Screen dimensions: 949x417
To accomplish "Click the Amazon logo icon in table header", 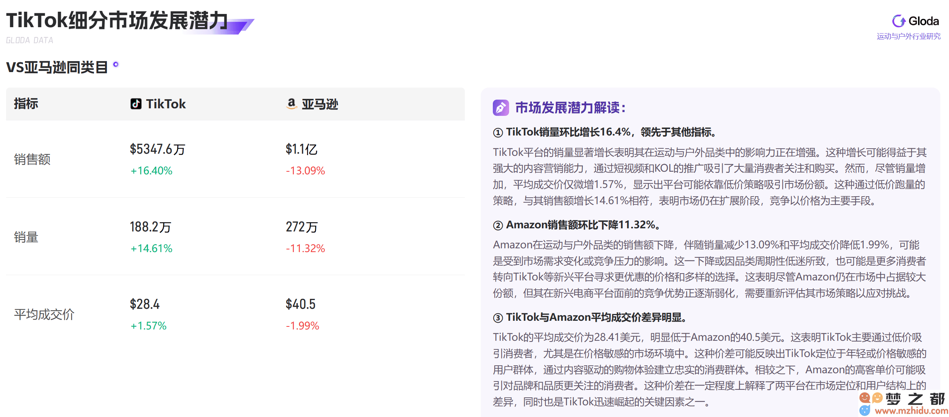I will click(291, 104).
